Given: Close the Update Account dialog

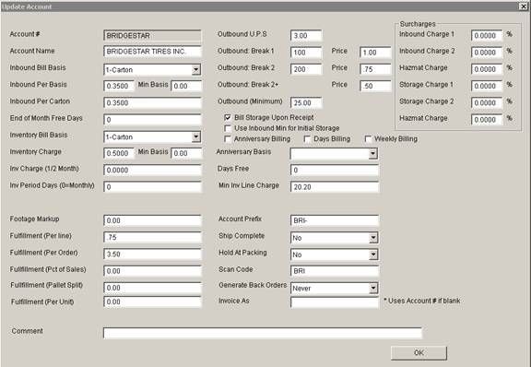Looking at the screenshot, I should (524, 6).
